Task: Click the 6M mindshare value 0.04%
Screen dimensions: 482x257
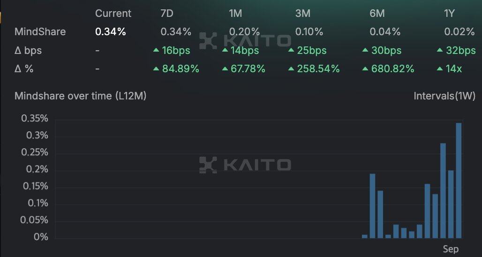Action: pyautogui.click(x=385, y=32)
